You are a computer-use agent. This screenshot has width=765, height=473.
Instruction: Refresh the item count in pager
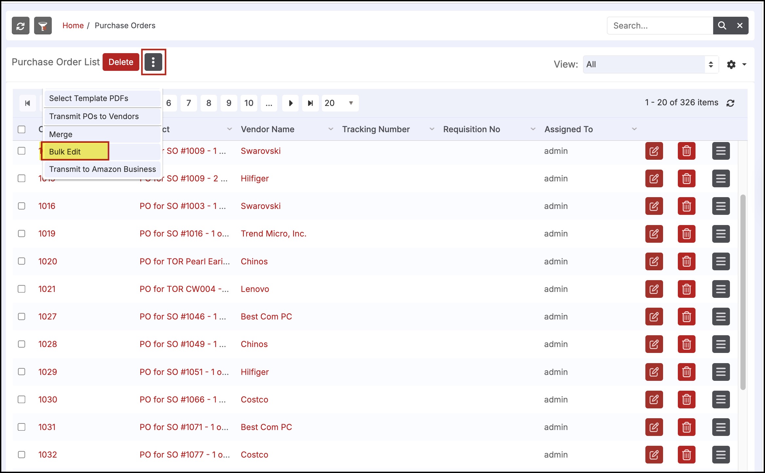tap(730, 103)
